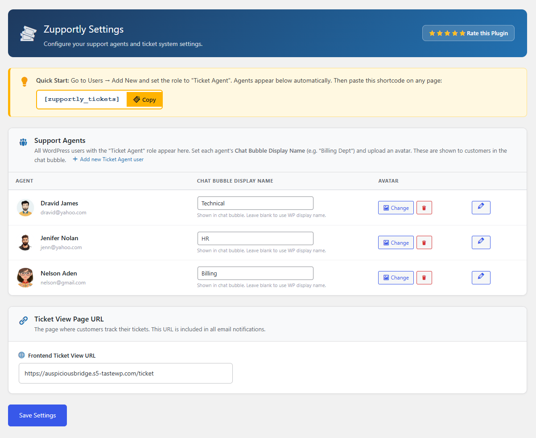This screenshot has height=438, width=536.
Task: Click the Zupportly tickets logo in the header
Action: click(27, 33)
